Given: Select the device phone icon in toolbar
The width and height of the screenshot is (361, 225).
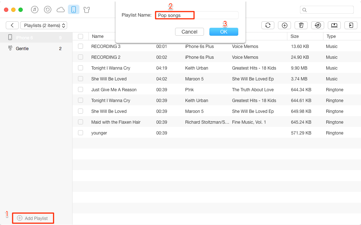Looking at the screenshot, I should coord(74,10).
